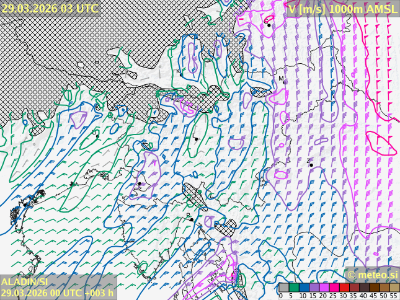Screen dimensions: 400x300
Task: Click the 29.03.2026 03 UTC timestamp label
Action: point(50,8)
